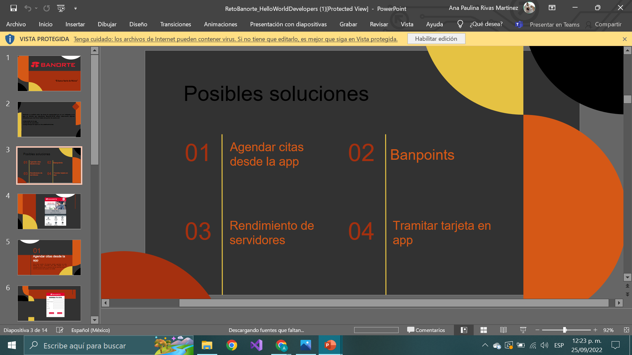632x355 pixels.
Task: Expand Customize Quick Access Toolbar dropdown
Action: 75,8
